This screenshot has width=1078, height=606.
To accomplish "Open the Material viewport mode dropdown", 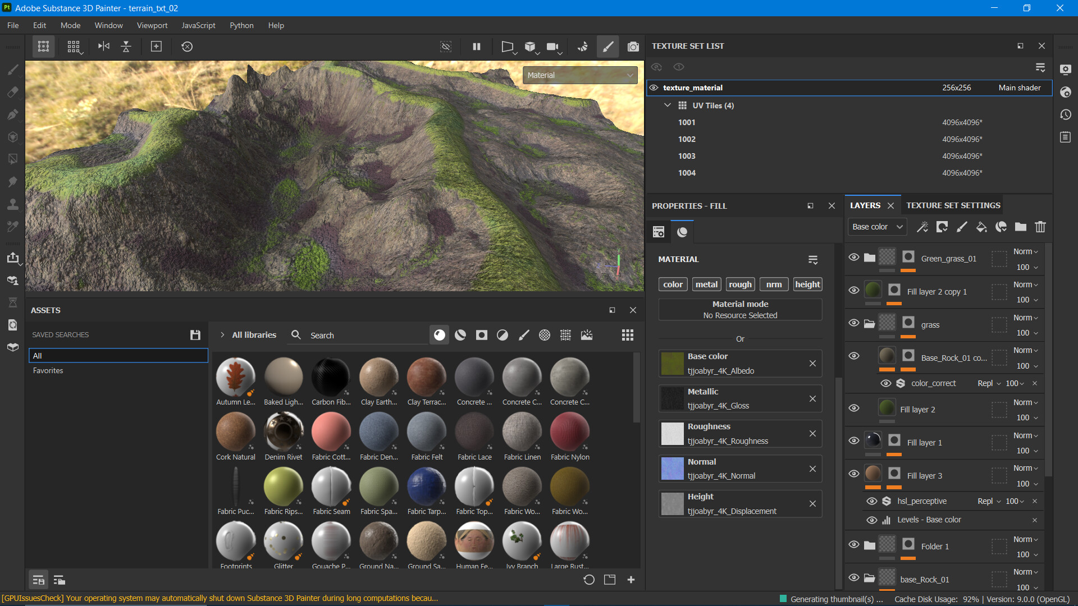I will pyautogui.click(x=579, y=75).
